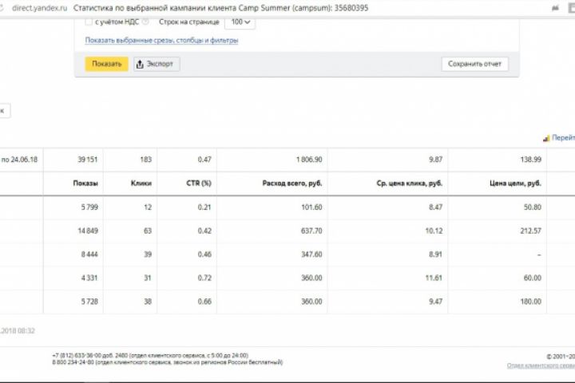
Task: Click the browser reload icon
Action: [x=1, y=8]
